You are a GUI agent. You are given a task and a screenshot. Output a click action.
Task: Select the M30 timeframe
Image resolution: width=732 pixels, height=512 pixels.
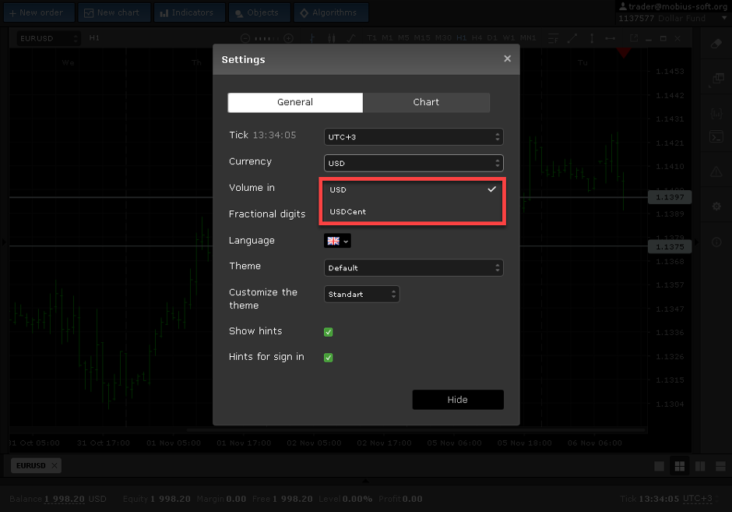tap(444, 38)
